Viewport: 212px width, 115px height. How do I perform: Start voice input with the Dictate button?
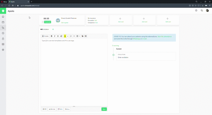coord(45,36)
